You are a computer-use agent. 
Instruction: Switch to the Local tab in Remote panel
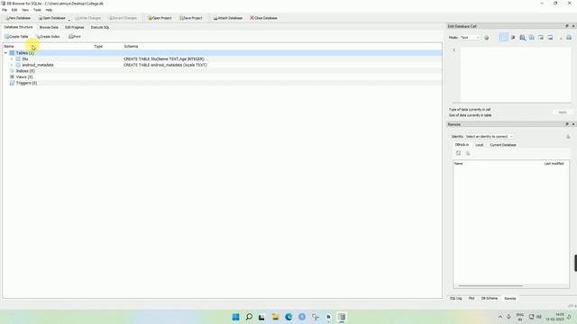point(479,145)
